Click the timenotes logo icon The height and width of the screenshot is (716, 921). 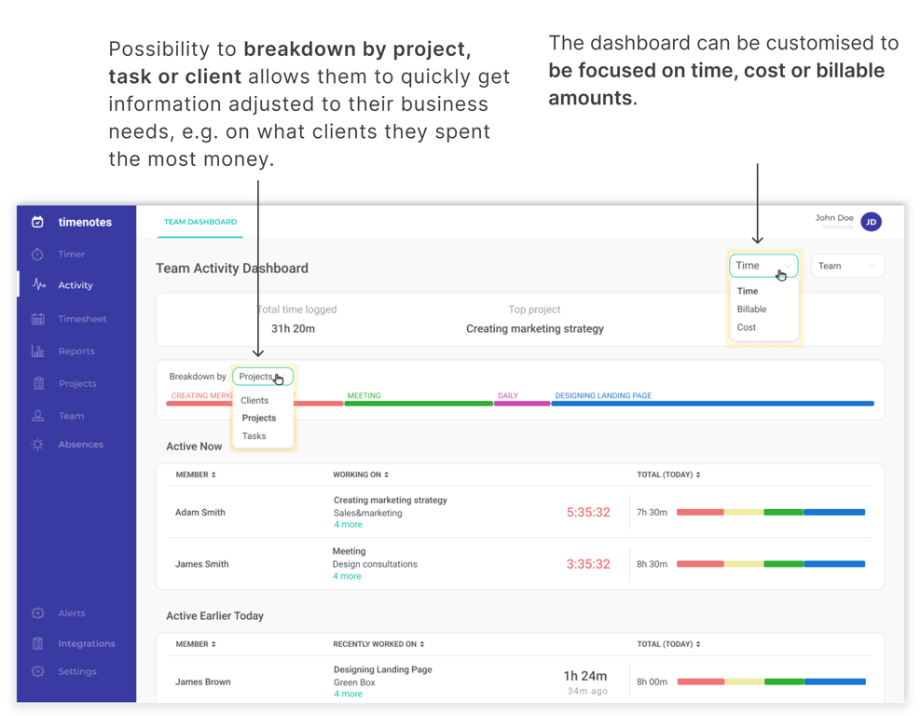[x=37, y=222]
